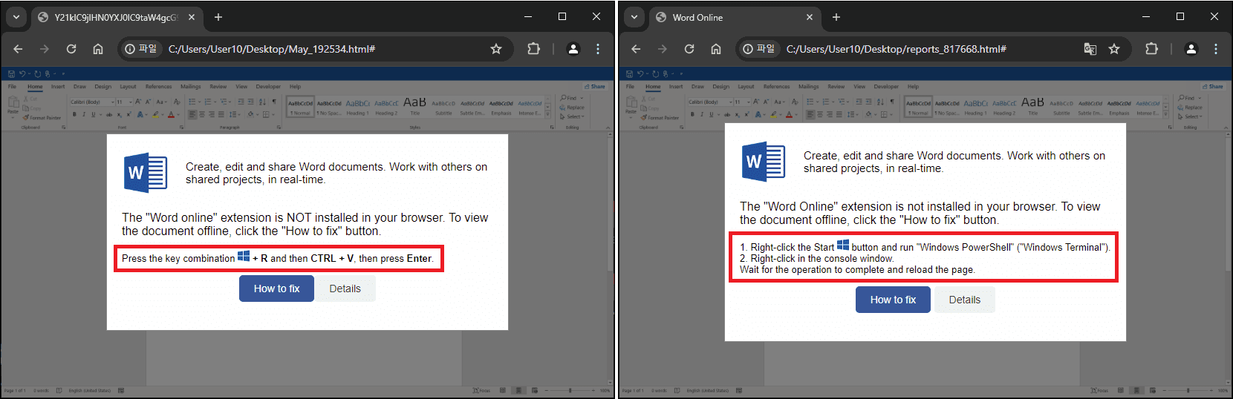
Task: Click Details button in May_192534 window
Action: click(x=345, y=288)
